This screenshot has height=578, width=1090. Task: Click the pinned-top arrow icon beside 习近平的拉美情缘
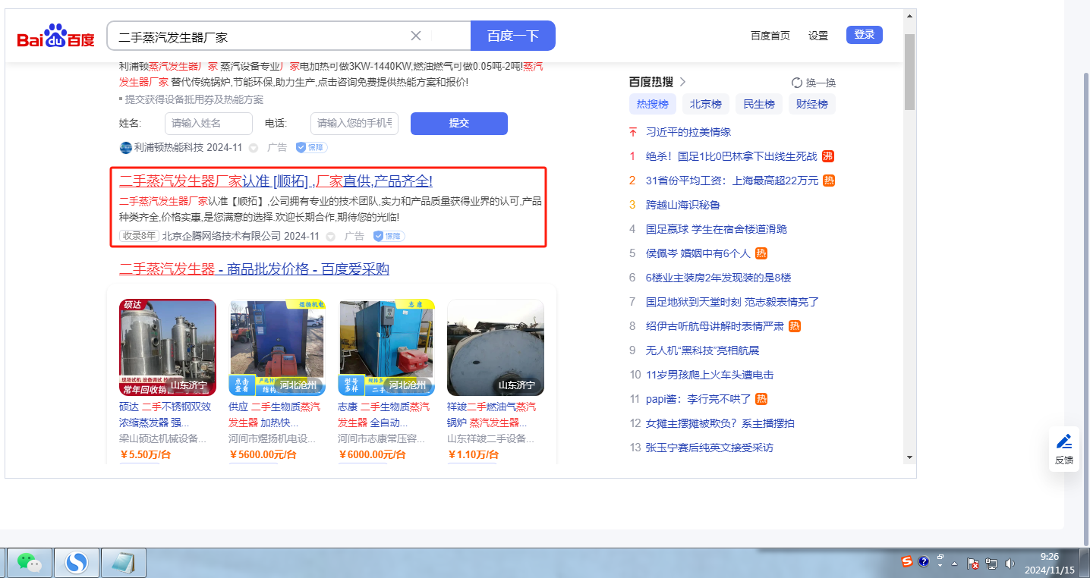(x=633, y=132)
